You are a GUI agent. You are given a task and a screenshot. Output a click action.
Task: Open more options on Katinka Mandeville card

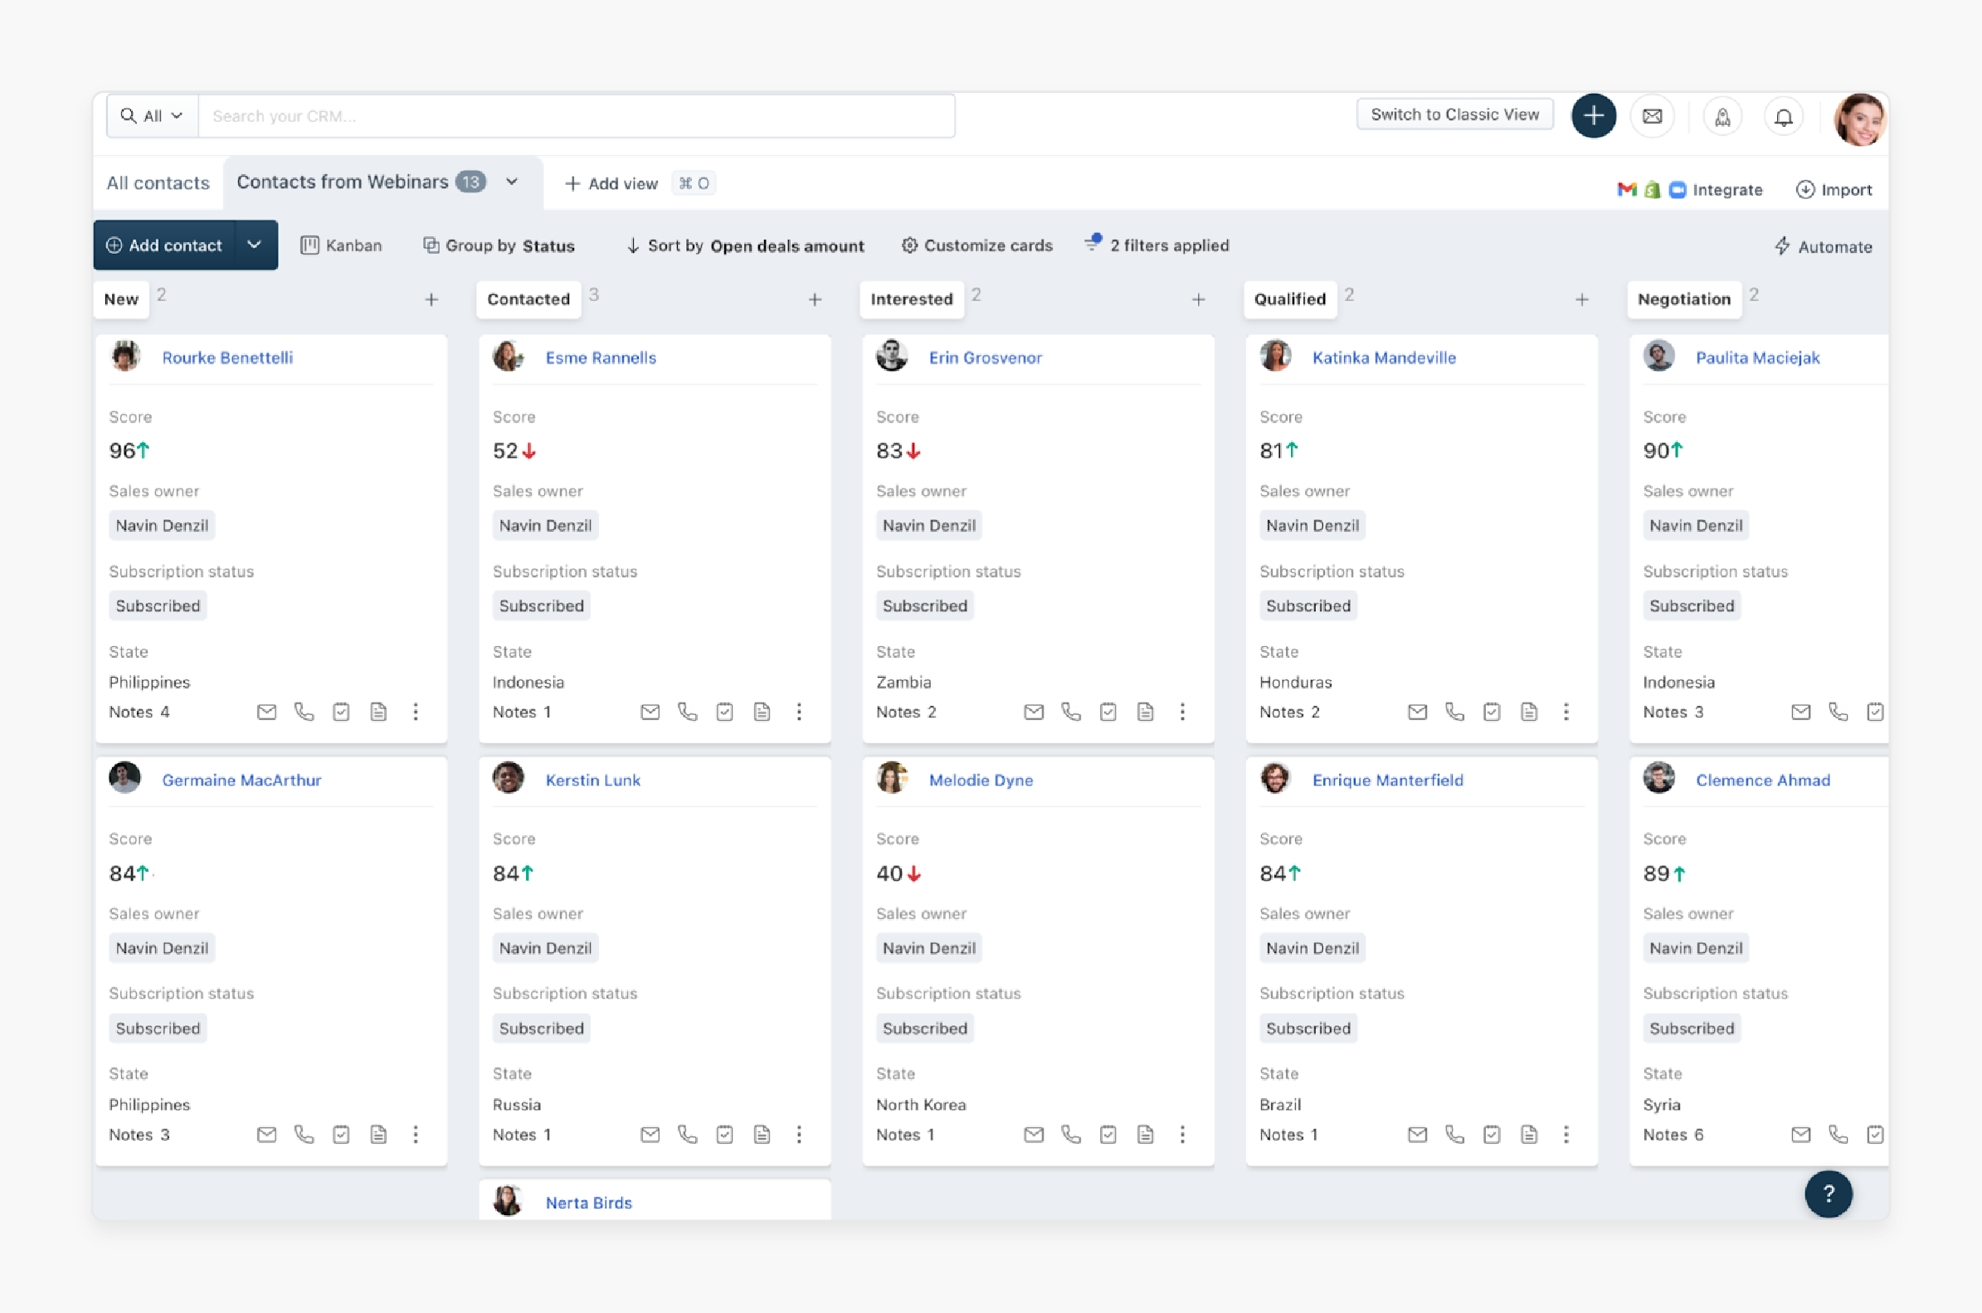[1566, 712]
